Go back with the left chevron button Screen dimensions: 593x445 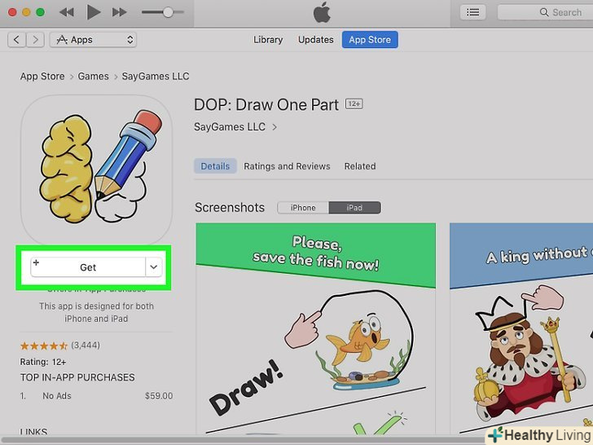pos(16,40)
